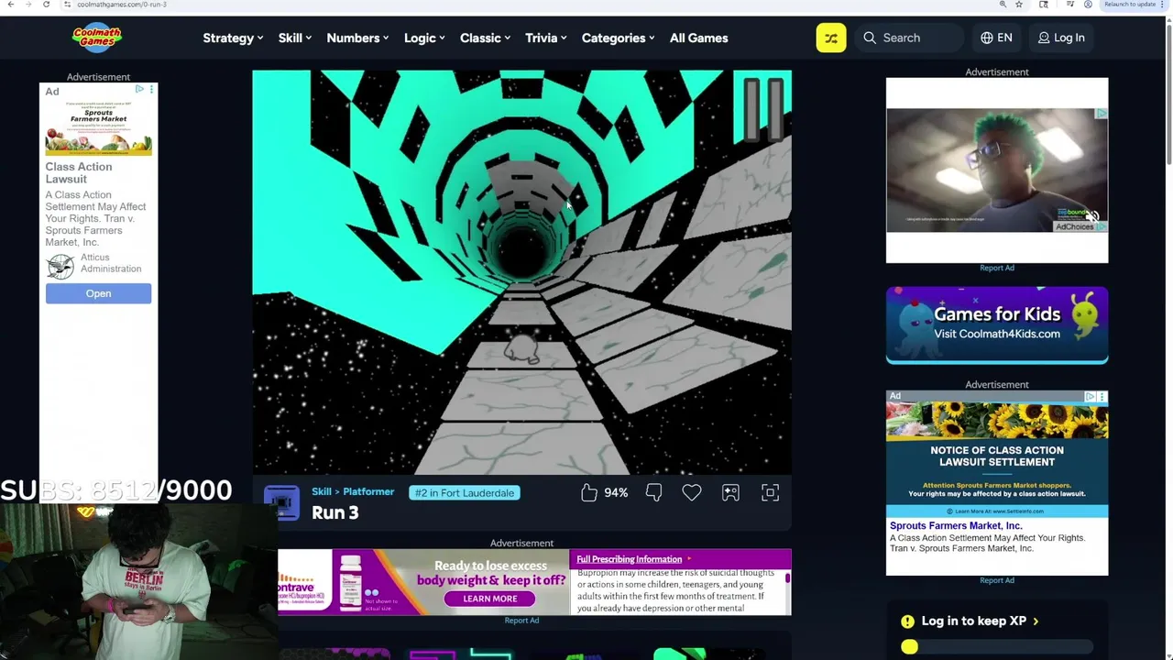This screenshot has height=660, width=1173.
Task: Click the Coolmath Games logo
Action: pyautogui.click(x=97, y=38)
